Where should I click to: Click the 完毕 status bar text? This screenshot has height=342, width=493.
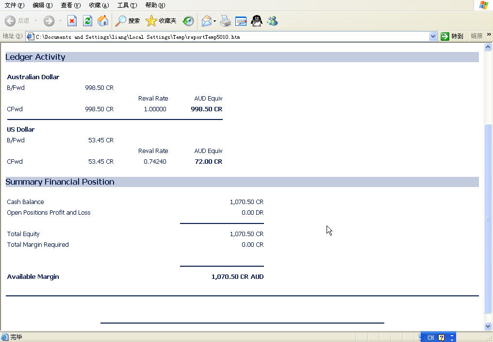pyautogui.click(x=16, y=337)
